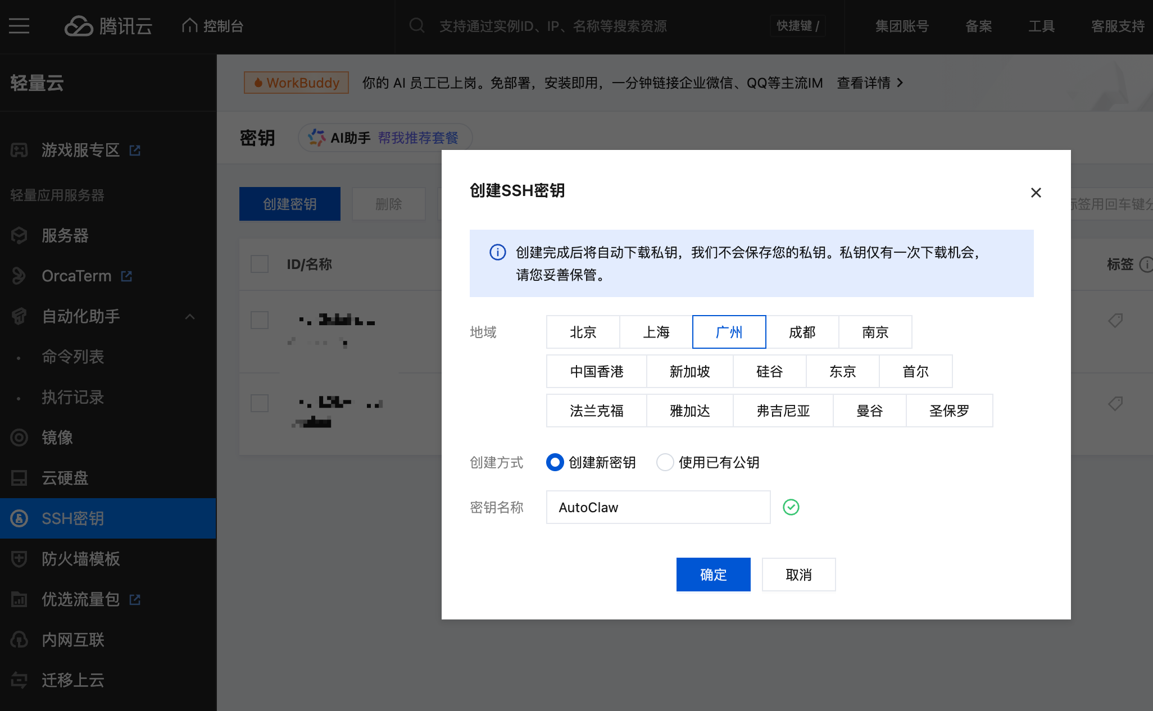Confirm with the 确定 button
Screen dimensions: 1153x711
(713, 575)
